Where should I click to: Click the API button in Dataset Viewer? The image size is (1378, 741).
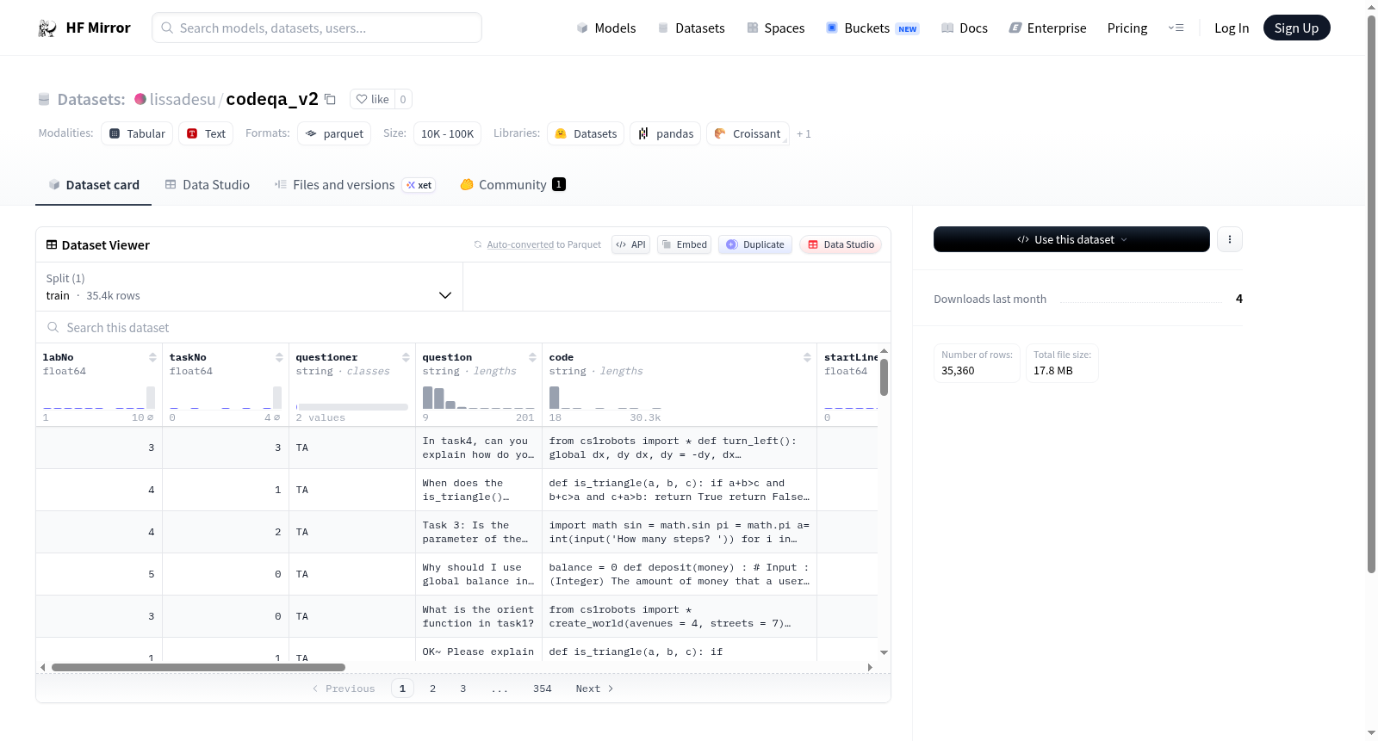(630, 244)
